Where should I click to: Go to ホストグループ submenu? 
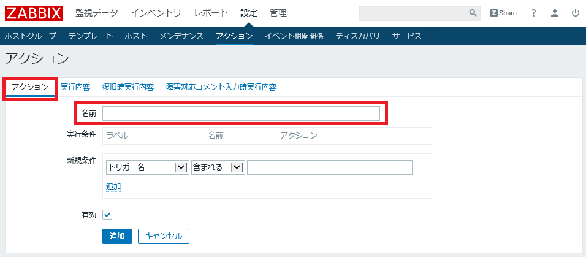click(x=30, y=36)
